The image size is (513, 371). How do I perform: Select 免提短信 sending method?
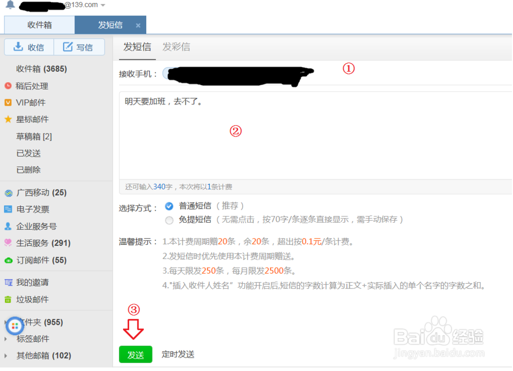[169, 220]
